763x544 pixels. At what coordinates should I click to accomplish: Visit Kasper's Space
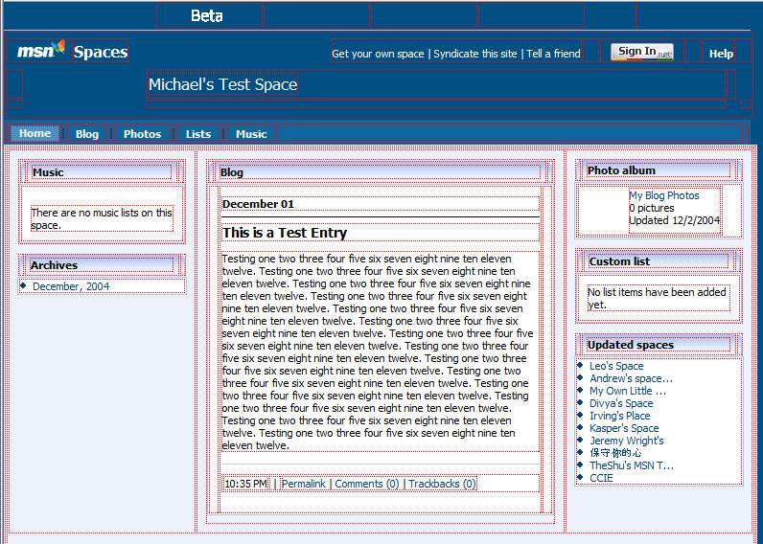(624, 428)
